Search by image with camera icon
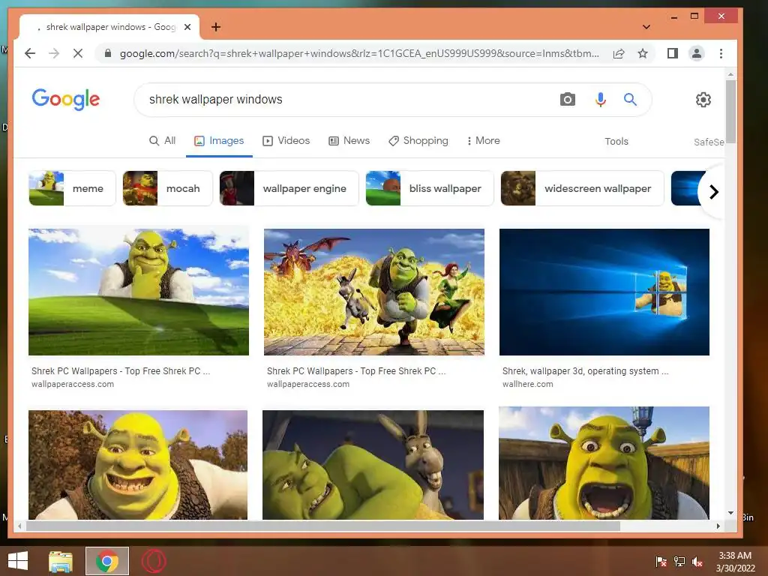This screenshot has width=768, height=576. 567,100
